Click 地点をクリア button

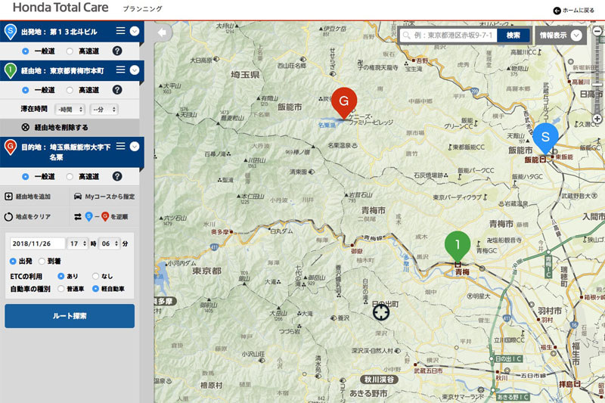pyautogui.click(x=28, y=217)
